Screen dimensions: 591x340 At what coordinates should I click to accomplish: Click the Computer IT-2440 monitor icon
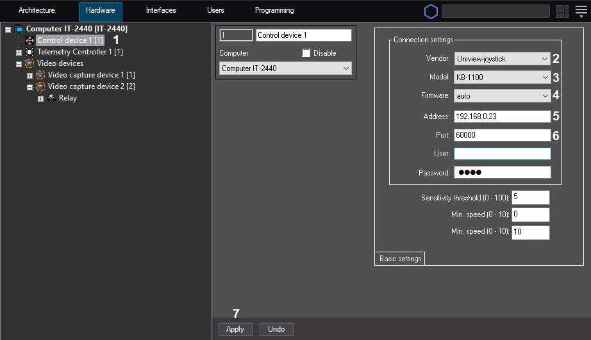[x=19, y=29]
